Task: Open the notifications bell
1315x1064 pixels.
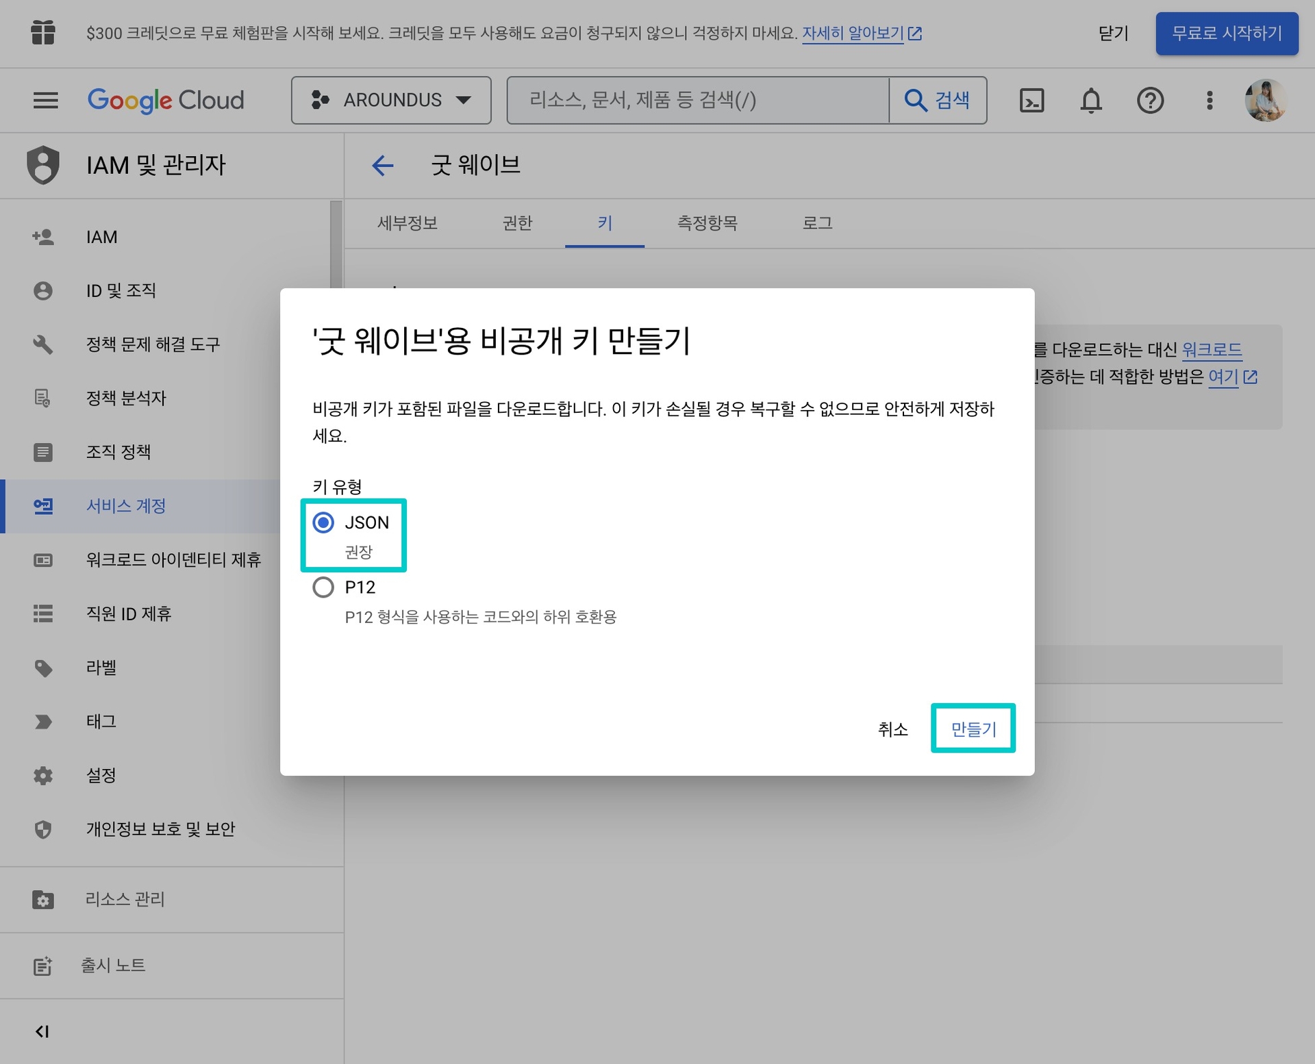Action: point(1090,101)
